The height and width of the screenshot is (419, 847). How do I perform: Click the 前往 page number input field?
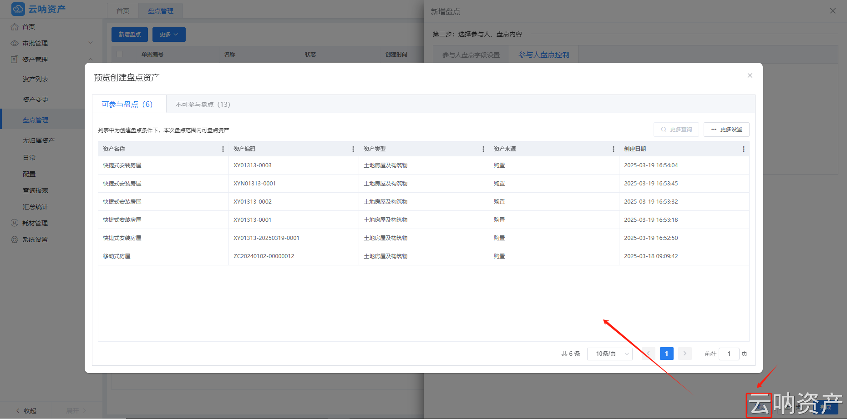(x=729, y=354)
